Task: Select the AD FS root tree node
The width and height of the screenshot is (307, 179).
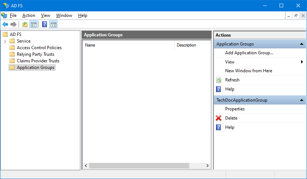Action: tap(16, 34)
